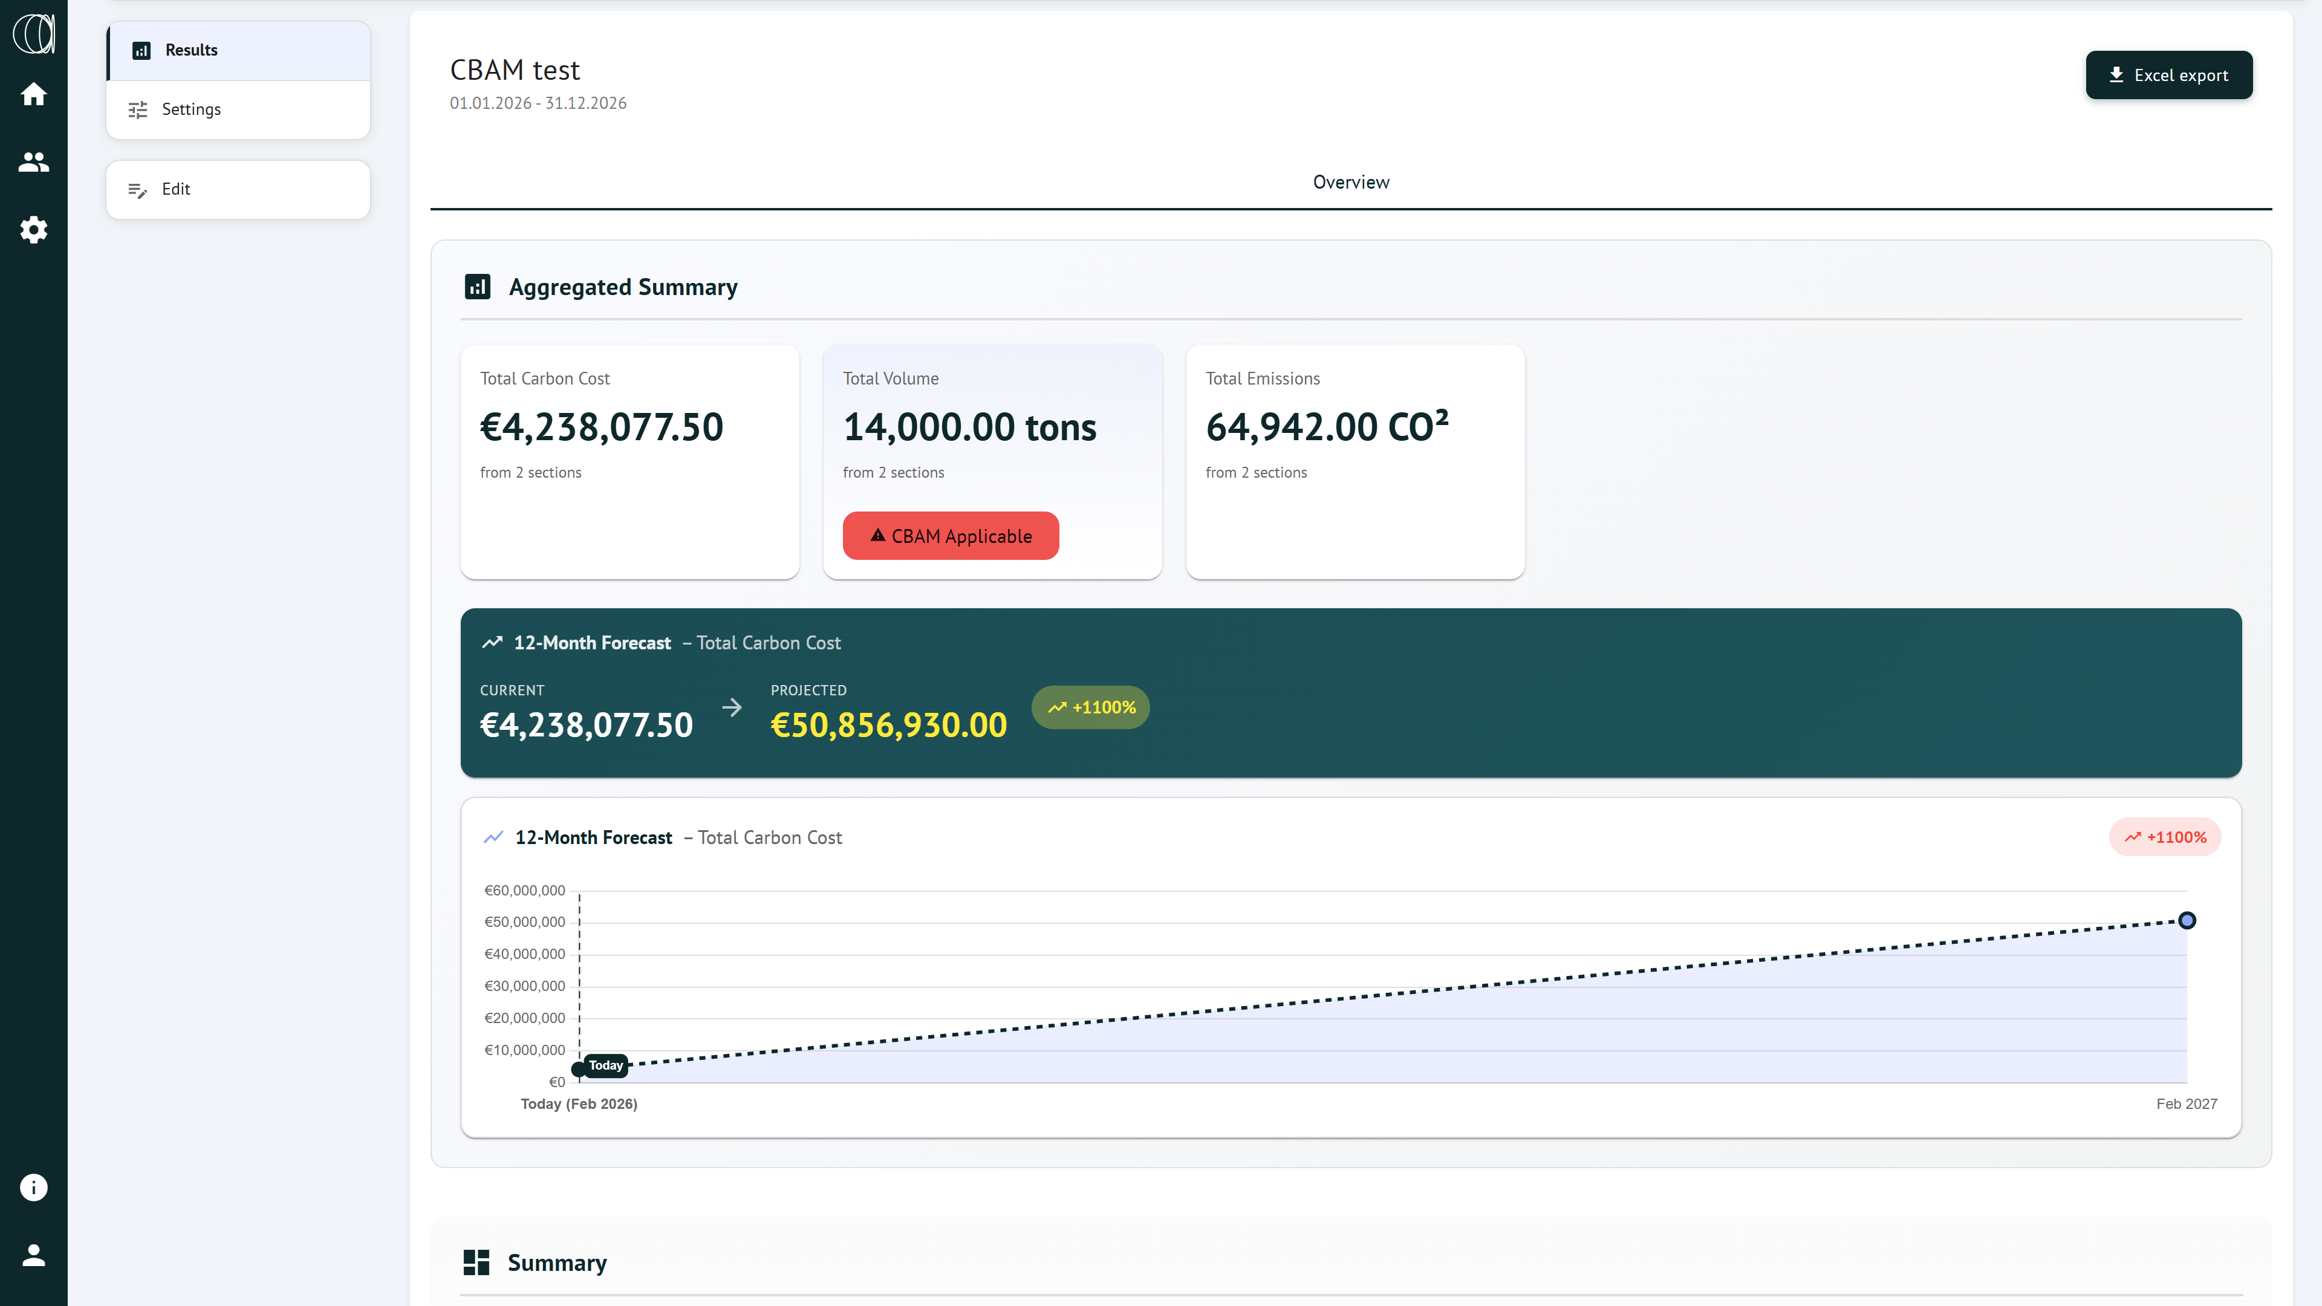Viewport: 2322px width, 1306px height.
Task: Switch to the Overview tab
Action: (1350, 182)
